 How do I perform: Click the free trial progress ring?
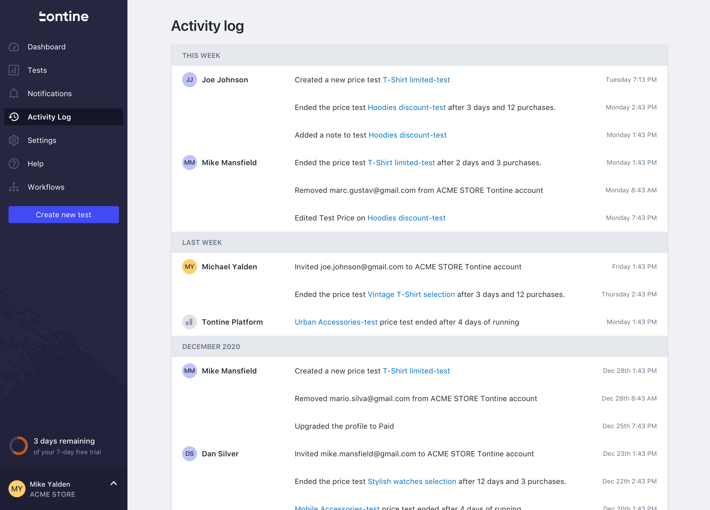pos(19,446)
